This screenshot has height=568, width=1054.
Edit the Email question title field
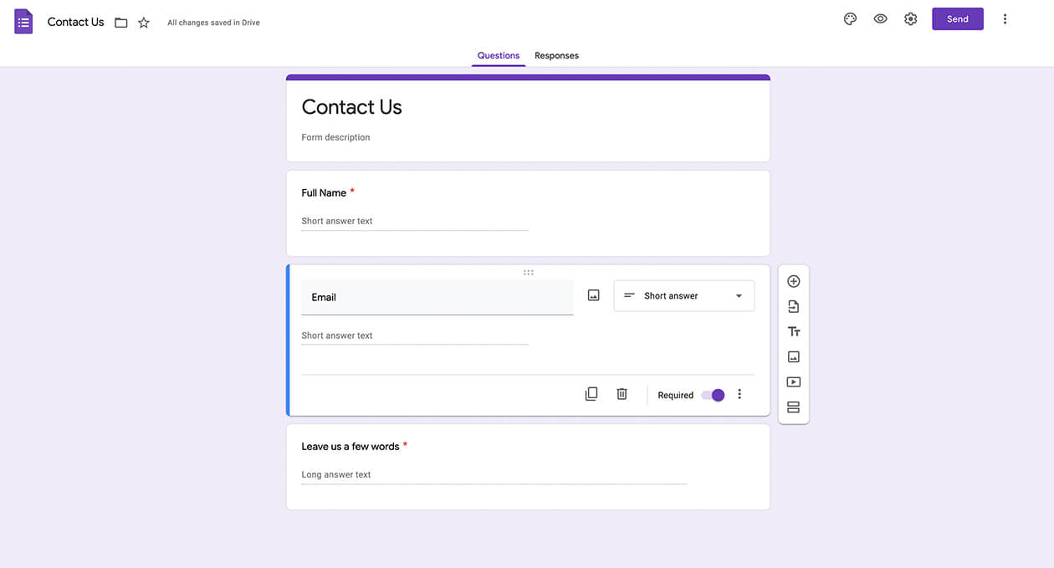(437, 297)
